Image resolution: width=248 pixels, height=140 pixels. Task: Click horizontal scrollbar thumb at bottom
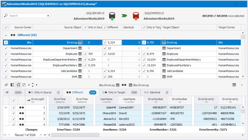coord(75,135)
